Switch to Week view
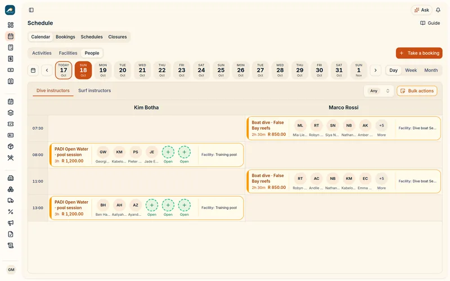 pyautogui.click(x=411, y=70)
